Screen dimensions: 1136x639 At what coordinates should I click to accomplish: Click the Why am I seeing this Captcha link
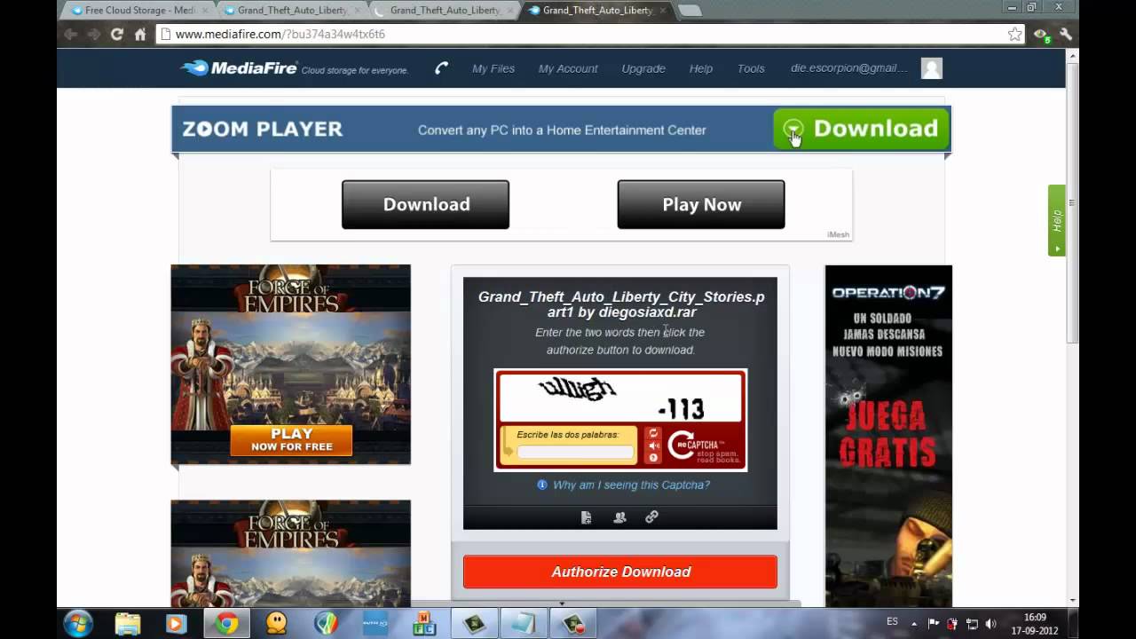pyautogui.click(x=631, y=485)
